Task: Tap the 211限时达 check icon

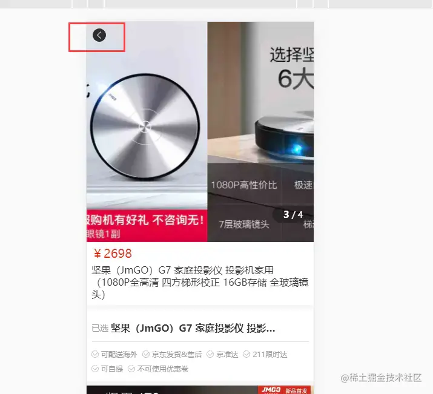Action: pos(246,354)
